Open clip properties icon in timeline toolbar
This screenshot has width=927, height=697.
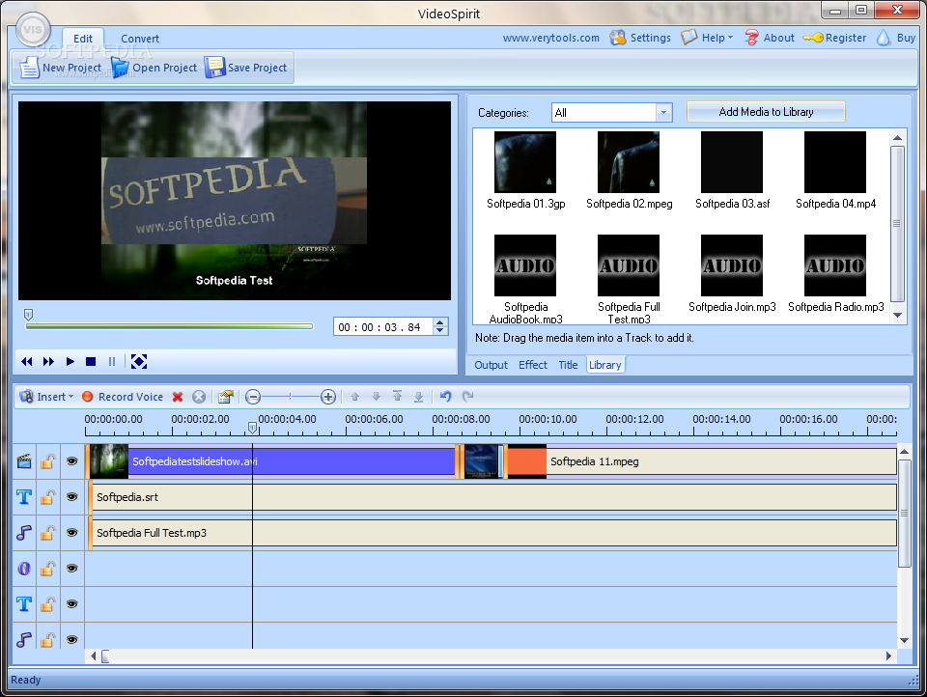[x=225, y=397]
